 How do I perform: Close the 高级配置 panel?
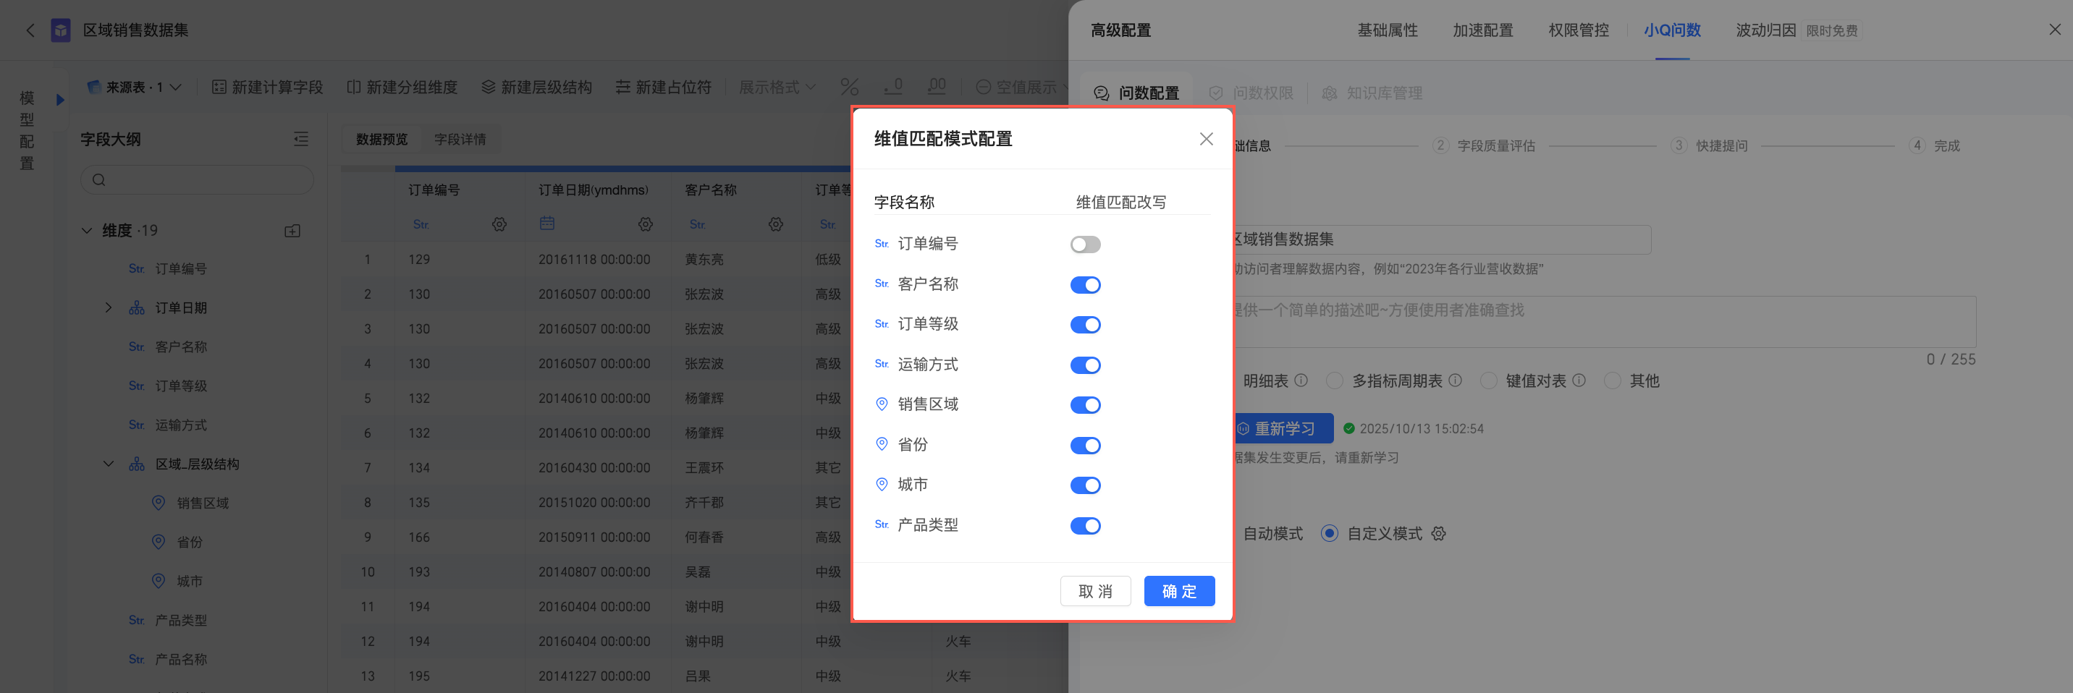point(2054,30)
